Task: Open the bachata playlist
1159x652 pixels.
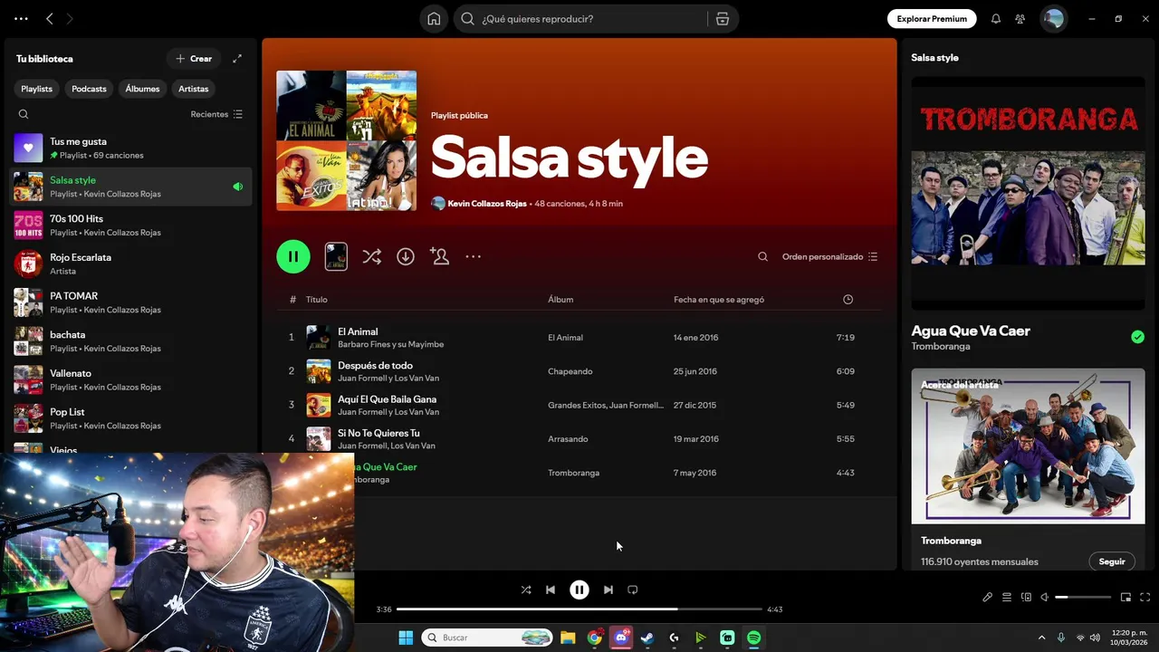Action: coord(130,340)
